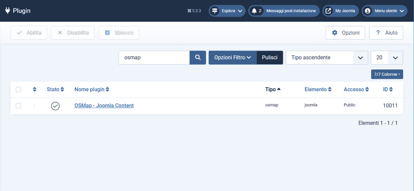Image resolution: width=414 pixels, height=191 pixels.
Task: Click the Joomla version 5.3.3 indicator
Action: point(194,11)
